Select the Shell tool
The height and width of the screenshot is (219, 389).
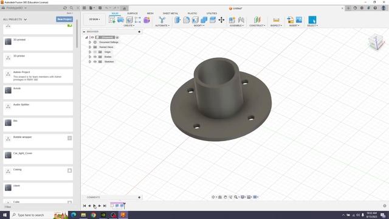[x=195, y=20]
